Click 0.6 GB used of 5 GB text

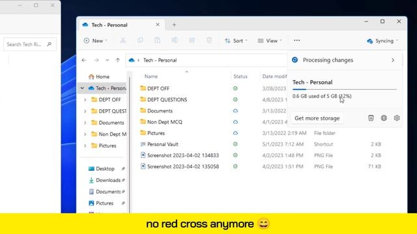[322, 96]
